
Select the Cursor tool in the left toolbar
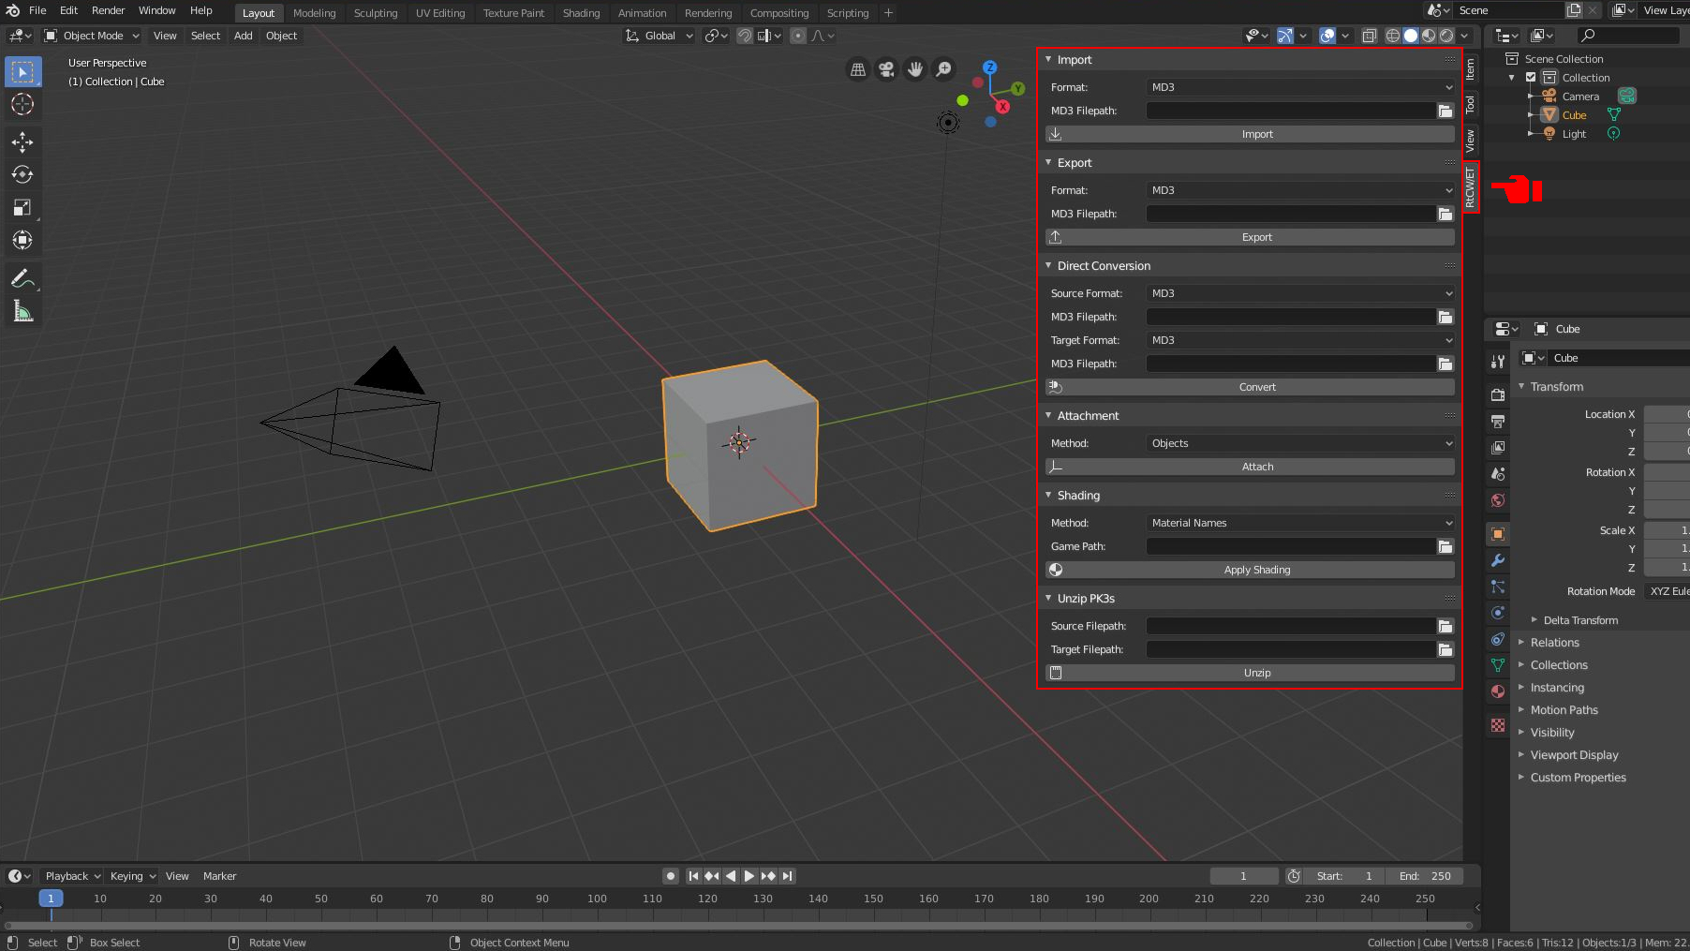(22, 104)
